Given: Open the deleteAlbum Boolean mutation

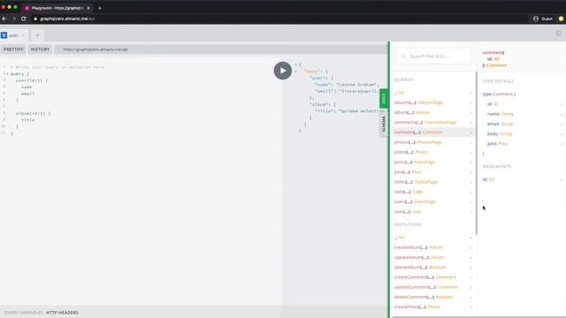Looking at the screenshot, I should coord(433,267).
